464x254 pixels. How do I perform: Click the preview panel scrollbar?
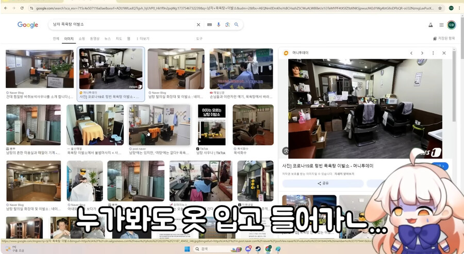(x=455, y=86)
